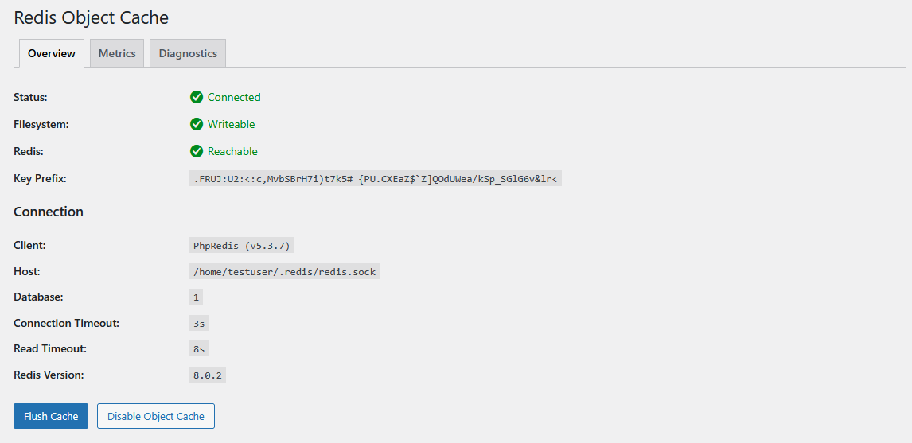The image size is (912, 443).
Task: Select the Overview tab
Action: (52, 53)
